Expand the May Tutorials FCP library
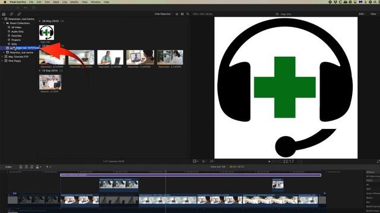 click(x=2, y=57)
